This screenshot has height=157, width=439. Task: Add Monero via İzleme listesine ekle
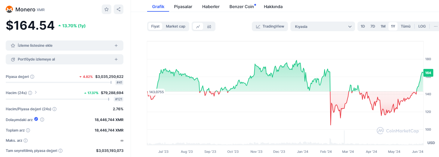click(x=64, y=46)
